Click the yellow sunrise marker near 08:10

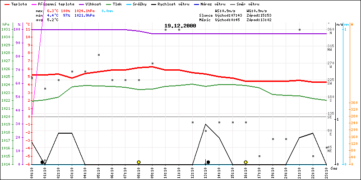(139, 162)
